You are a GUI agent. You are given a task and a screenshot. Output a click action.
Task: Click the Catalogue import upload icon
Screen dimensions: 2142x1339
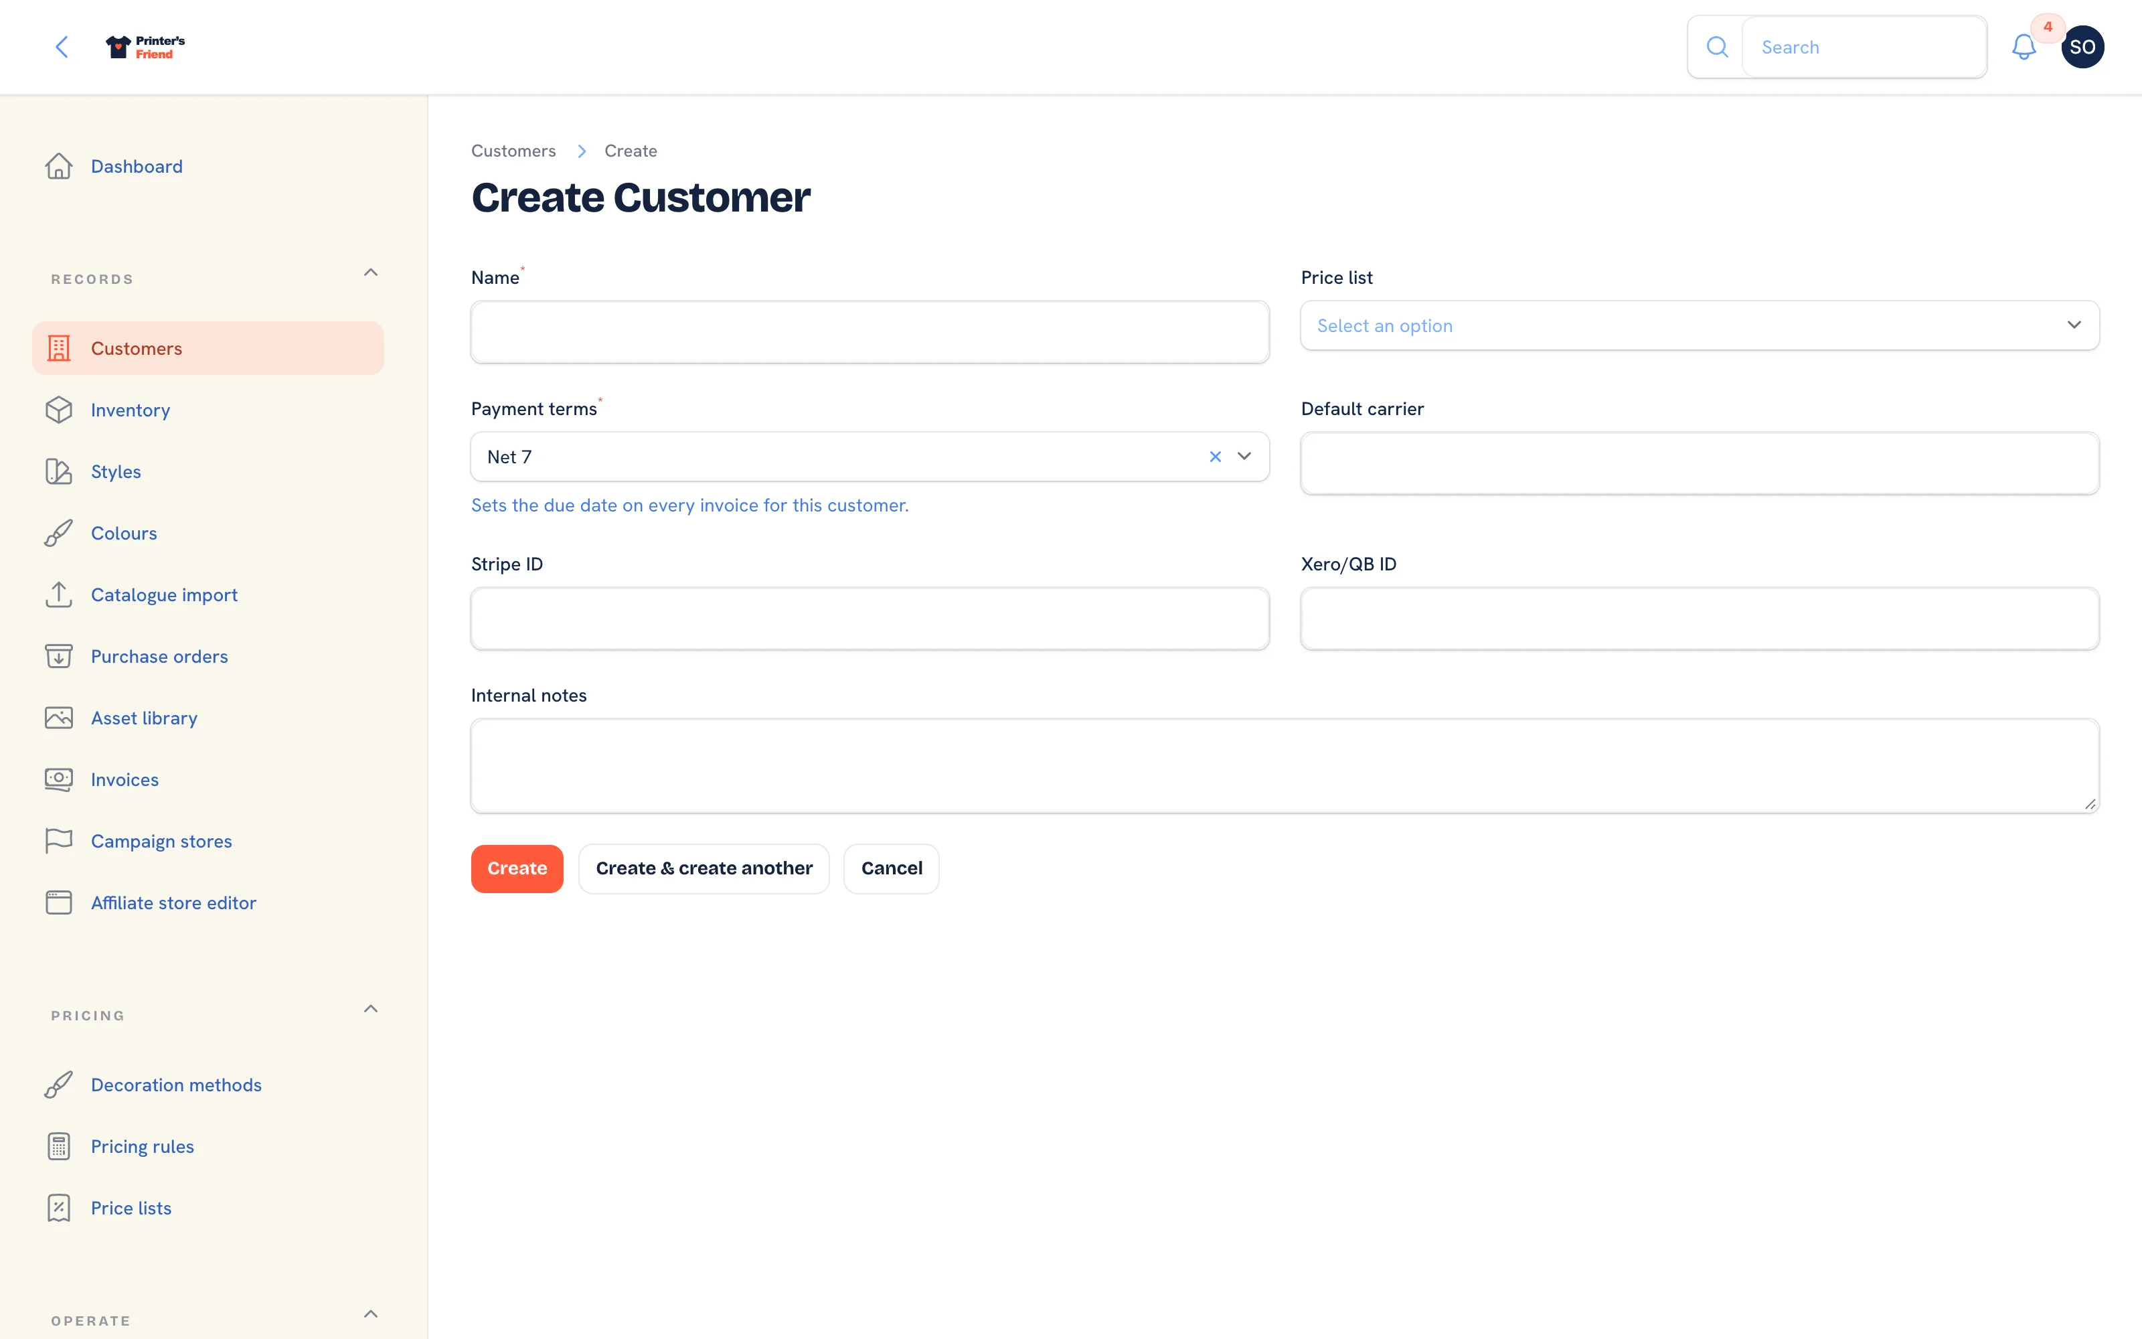click(58, 595)
